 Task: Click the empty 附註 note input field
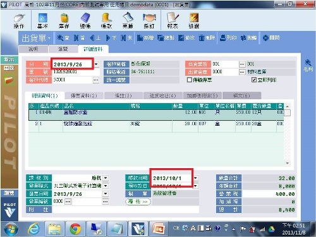coord(126,210)
